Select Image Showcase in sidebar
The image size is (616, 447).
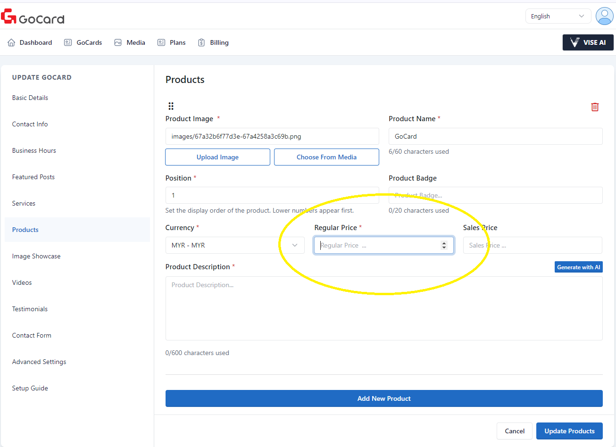click(x=36, y=256)
